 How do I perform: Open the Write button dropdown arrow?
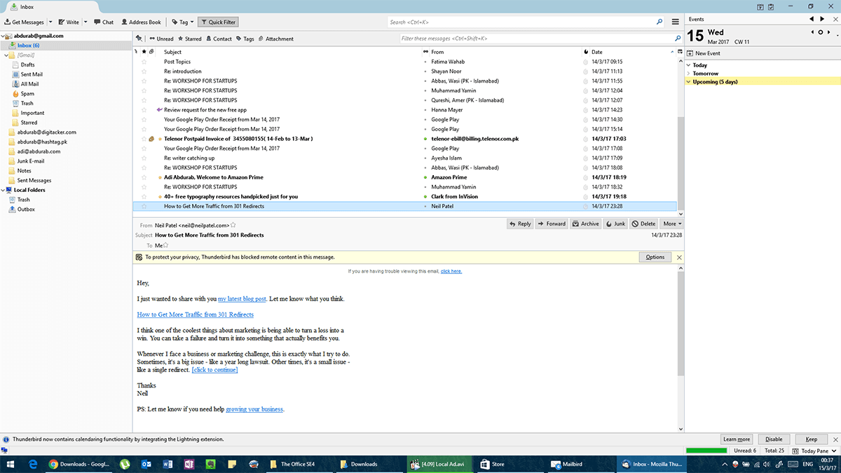[86, 22]
